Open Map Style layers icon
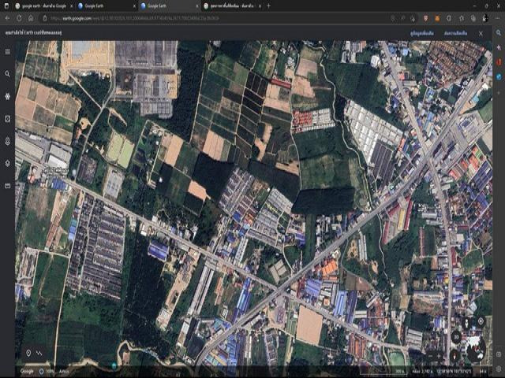505x378 pixels. pyautogui.click(x=8, y=163)
